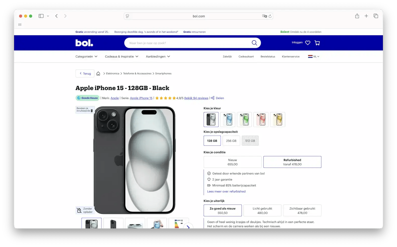
Task: Open a new tab with plus icon
Action: [x=366, y=16]
